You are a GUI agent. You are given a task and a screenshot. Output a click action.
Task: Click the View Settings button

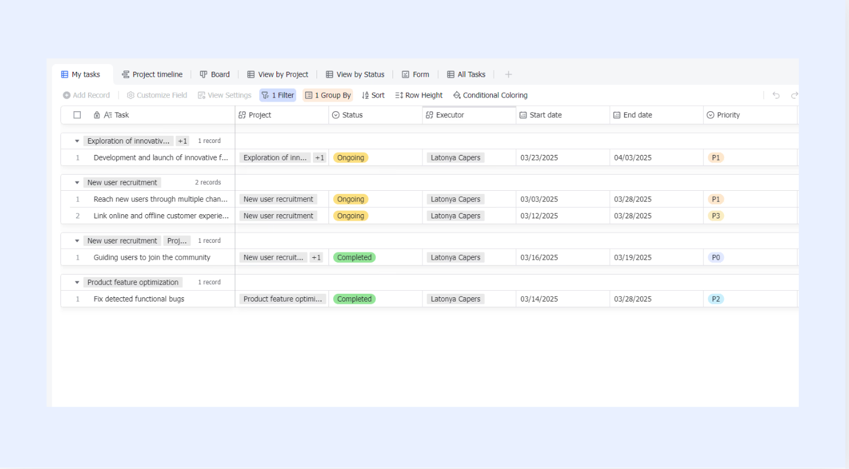[224, 95]
